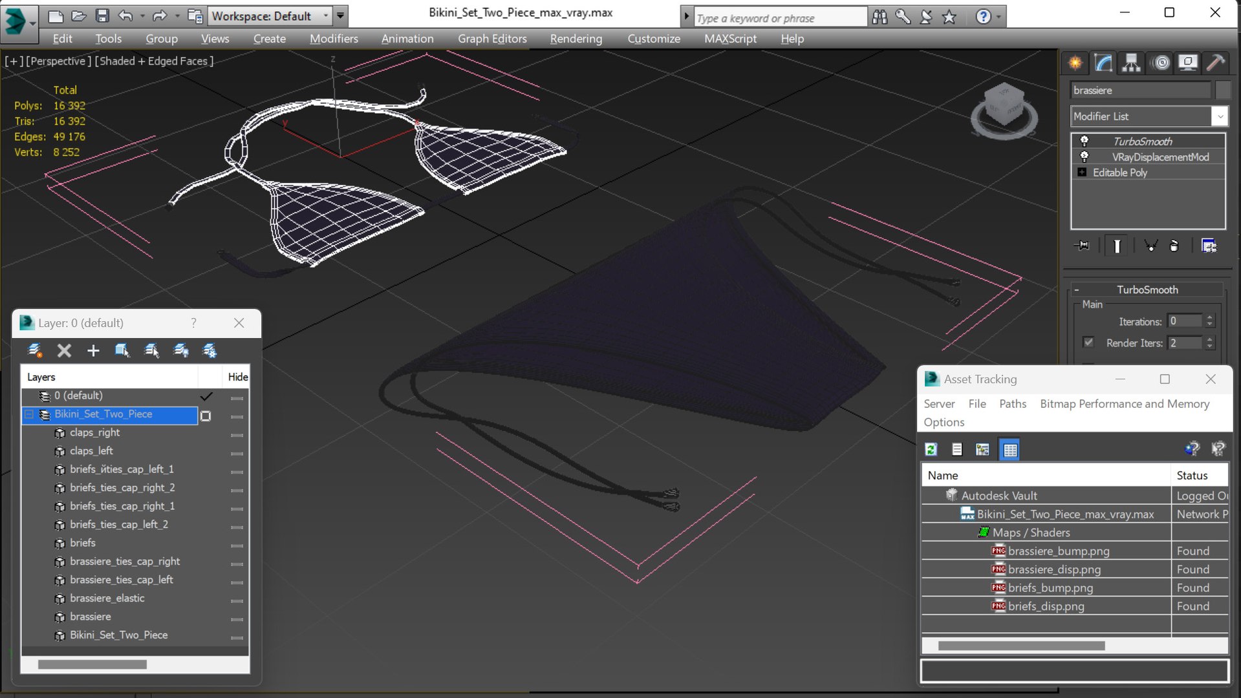Image resolution: width=1241 pixels, height=698 pixels.
Task: Open the Hierarchy command panel tab
Action: (x=1131, y=63)
